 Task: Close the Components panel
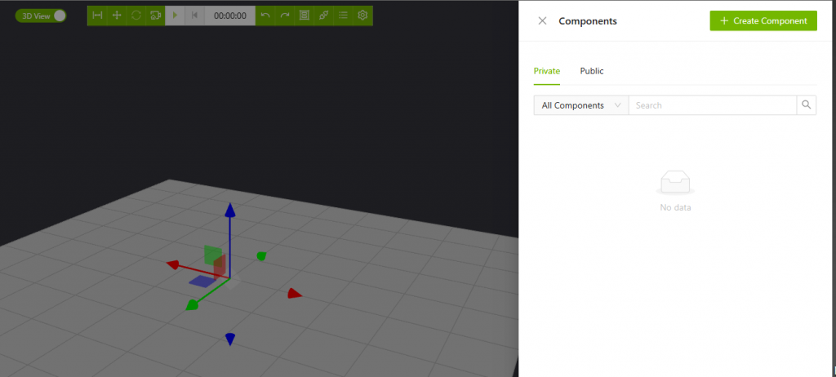click(542, 20)
